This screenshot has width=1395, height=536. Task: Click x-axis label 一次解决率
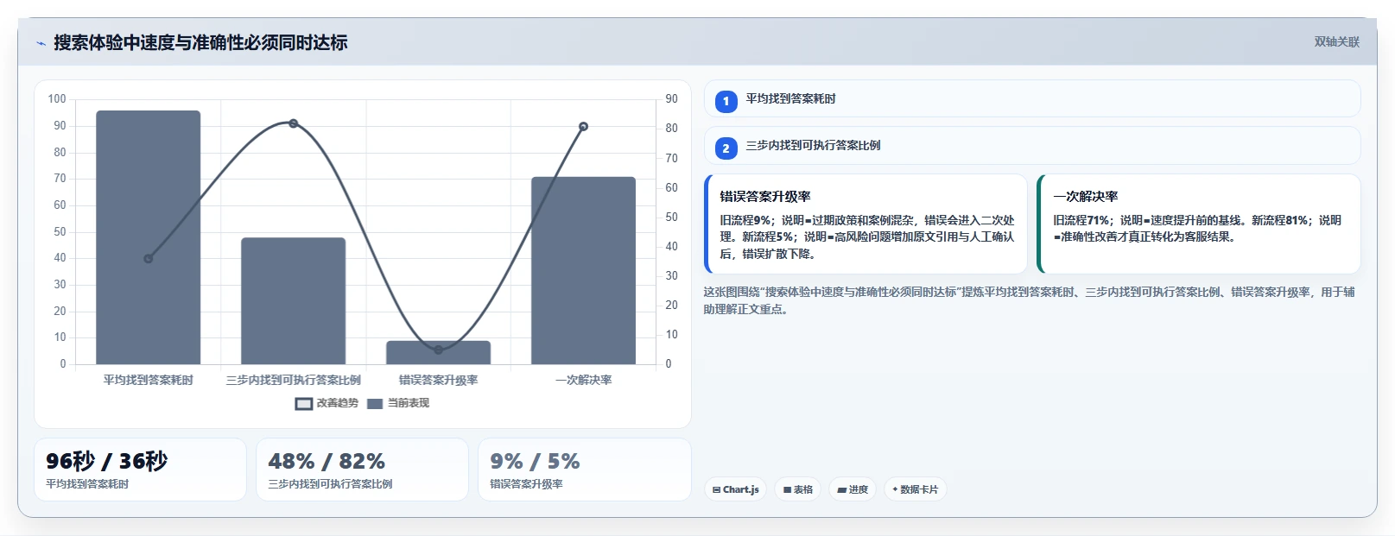(584, 380)
